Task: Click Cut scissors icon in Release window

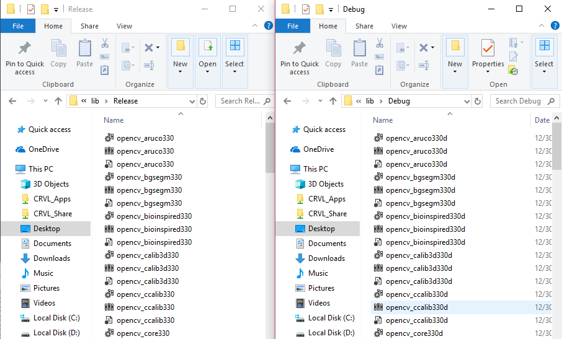Action: [105, 43]
